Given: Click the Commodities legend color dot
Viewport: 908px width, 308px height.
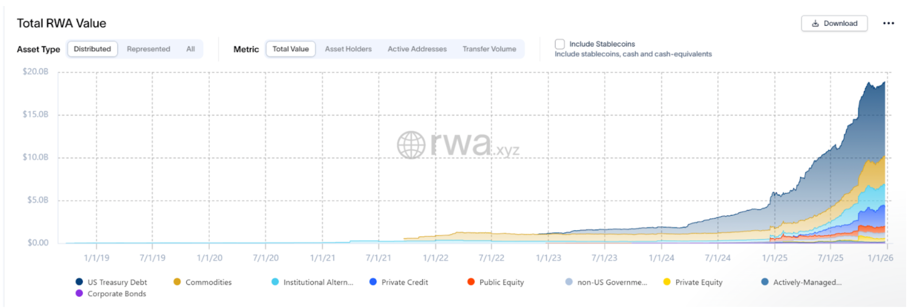Looking at the screenshot, I should pyautogui.click(x=177, y=282).
